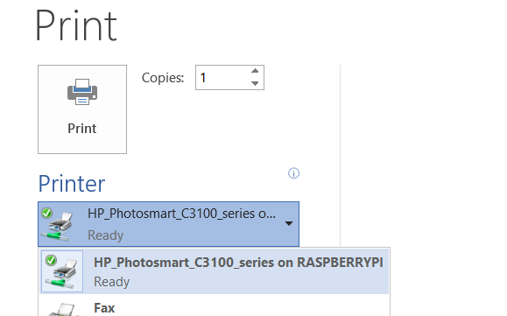This screenshot has height=316, width=507.
Task: Click Ready status in selected printer box
Action: click(106, 235)
